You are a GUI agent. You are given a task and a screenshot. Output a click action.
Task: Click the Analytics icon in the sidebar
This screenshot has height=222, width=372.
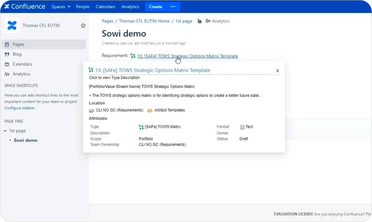point(7,74)
